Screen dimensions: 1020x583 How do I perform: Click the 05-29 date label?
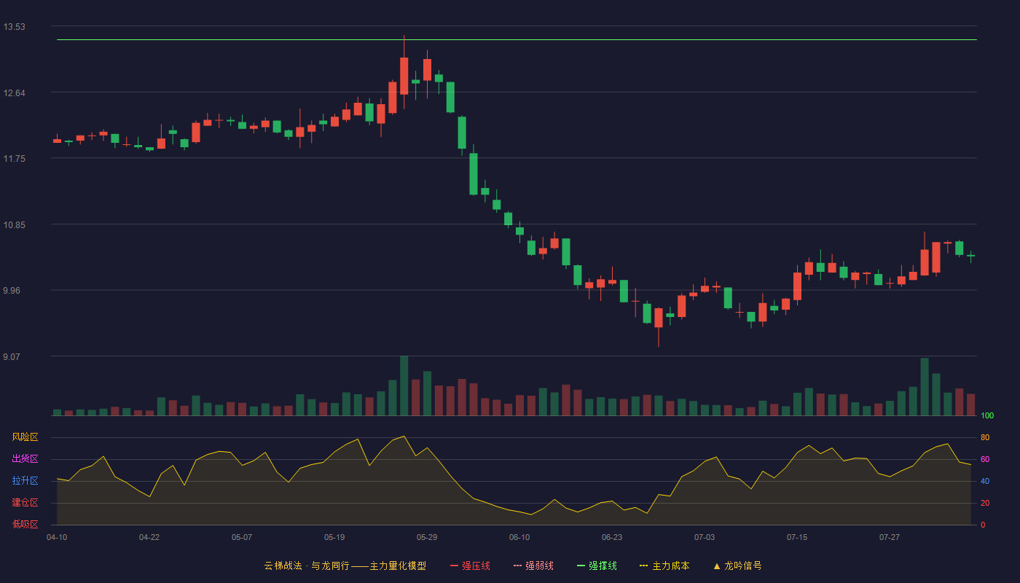427,537
